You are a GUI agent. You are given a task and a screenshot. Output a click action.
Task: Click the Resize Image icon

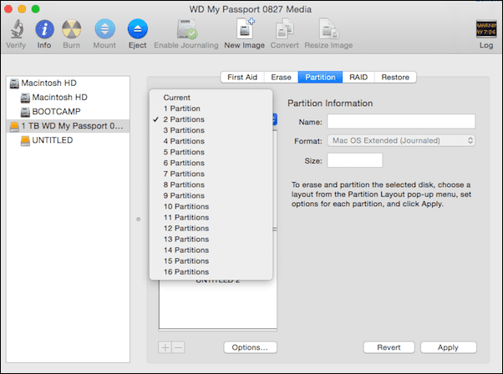click(x=328, y=28)
